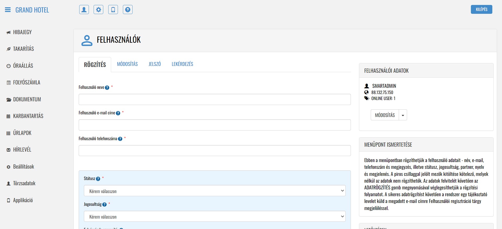Screen dimensions: 502x229
Task: Switch to the JELSZÓ tab
Action: tap(155, 64)
